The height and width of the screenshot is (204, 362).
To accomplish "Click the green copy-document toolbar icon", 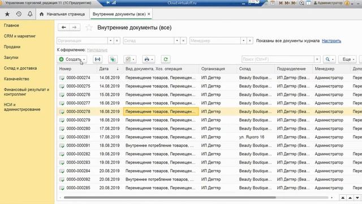I will pos(113,59).
